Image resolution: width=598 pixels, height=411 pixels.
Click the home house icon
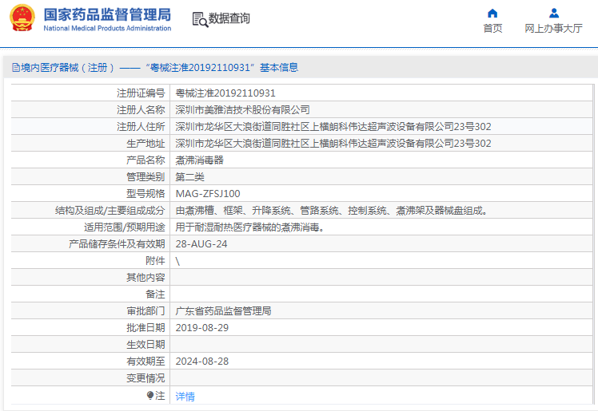pos(492,13)
